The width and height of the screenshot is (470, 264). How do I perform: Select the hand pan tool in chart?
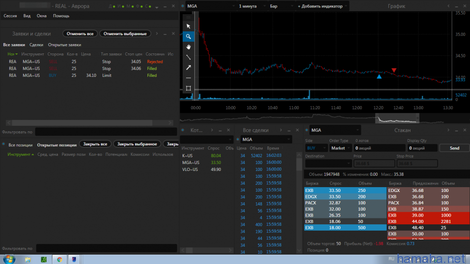tap(188, 47)
